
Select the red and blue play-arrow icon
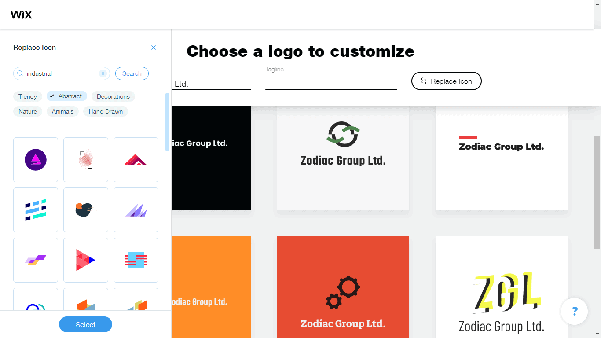86,260
